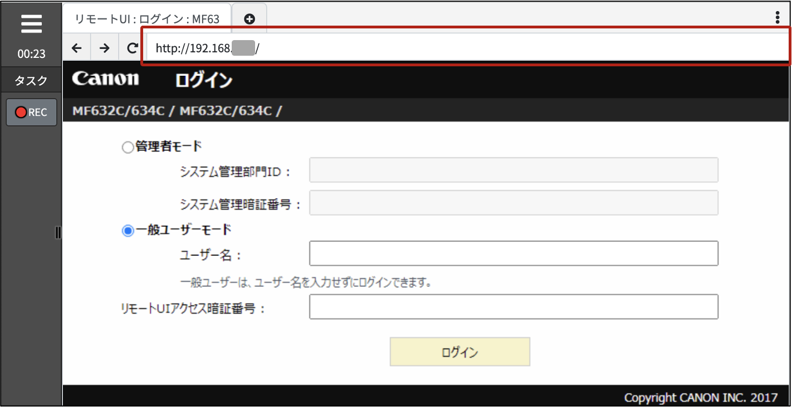Click the Canon logo
Image resolution: width=792 pixels, height=410 pixels.
[105, 79]
